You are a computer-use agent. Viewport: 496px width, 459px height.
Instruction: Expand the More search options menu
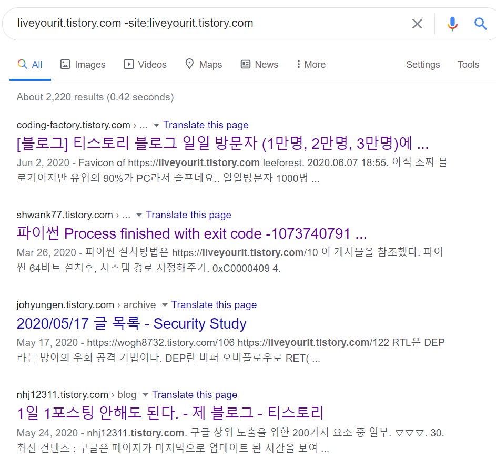click(311, 65)
